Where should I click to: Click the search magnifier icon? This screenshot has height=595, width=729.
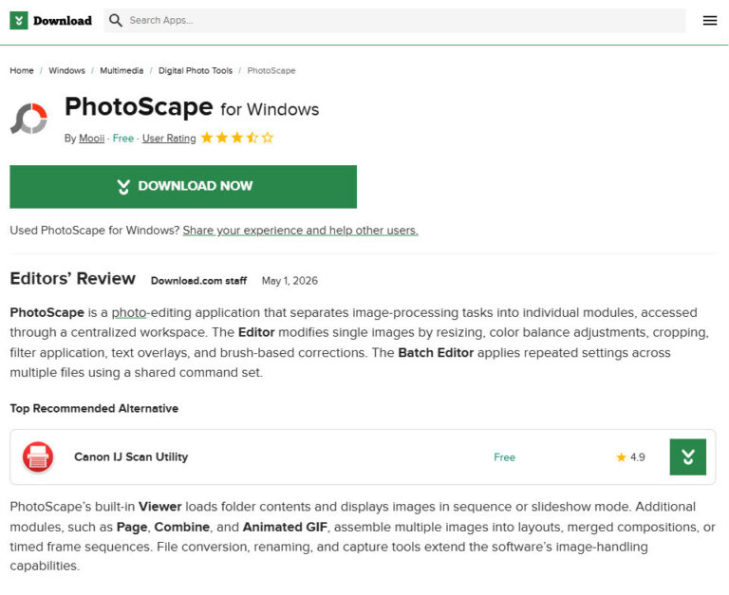tap(115, 21)
